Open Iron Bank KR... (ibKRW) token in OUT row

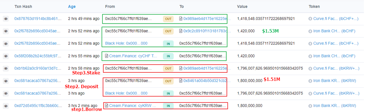[335, 81]
